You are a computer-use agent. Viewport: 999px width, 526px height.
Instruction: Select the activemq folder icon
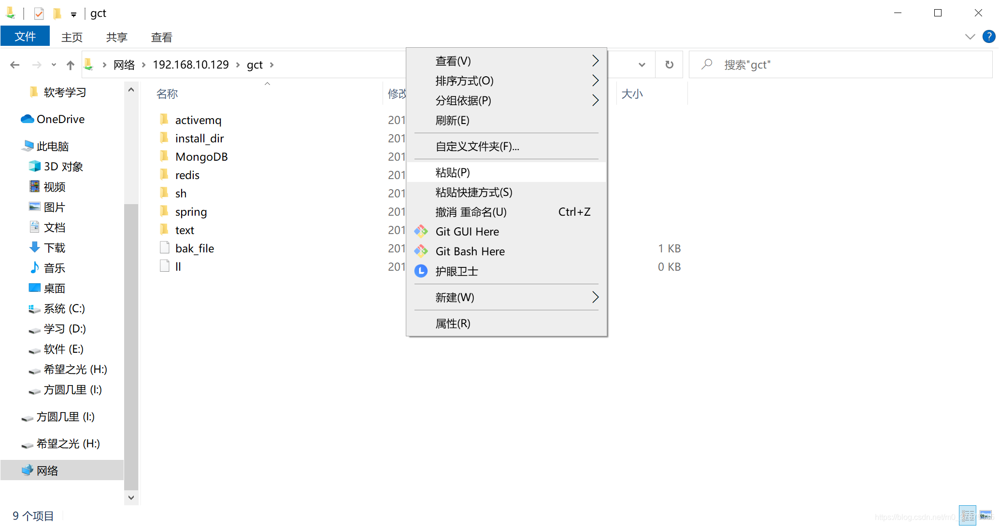(x=164, y=120)
